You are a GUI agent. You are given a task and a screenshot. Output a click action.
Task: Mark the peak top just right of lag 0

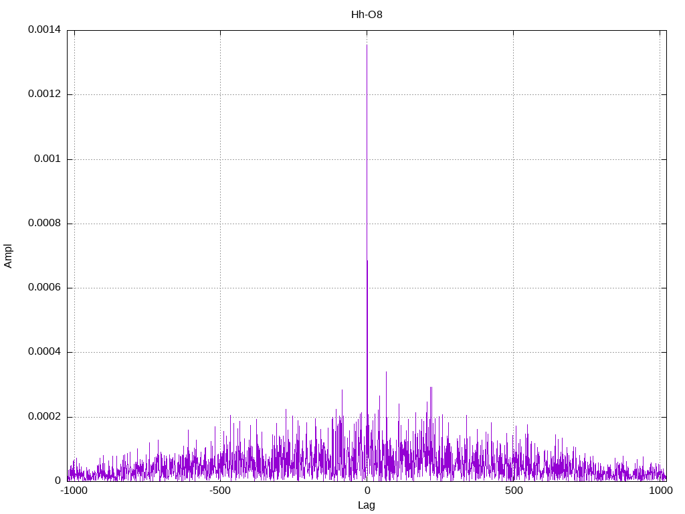[x=386, y=372]
